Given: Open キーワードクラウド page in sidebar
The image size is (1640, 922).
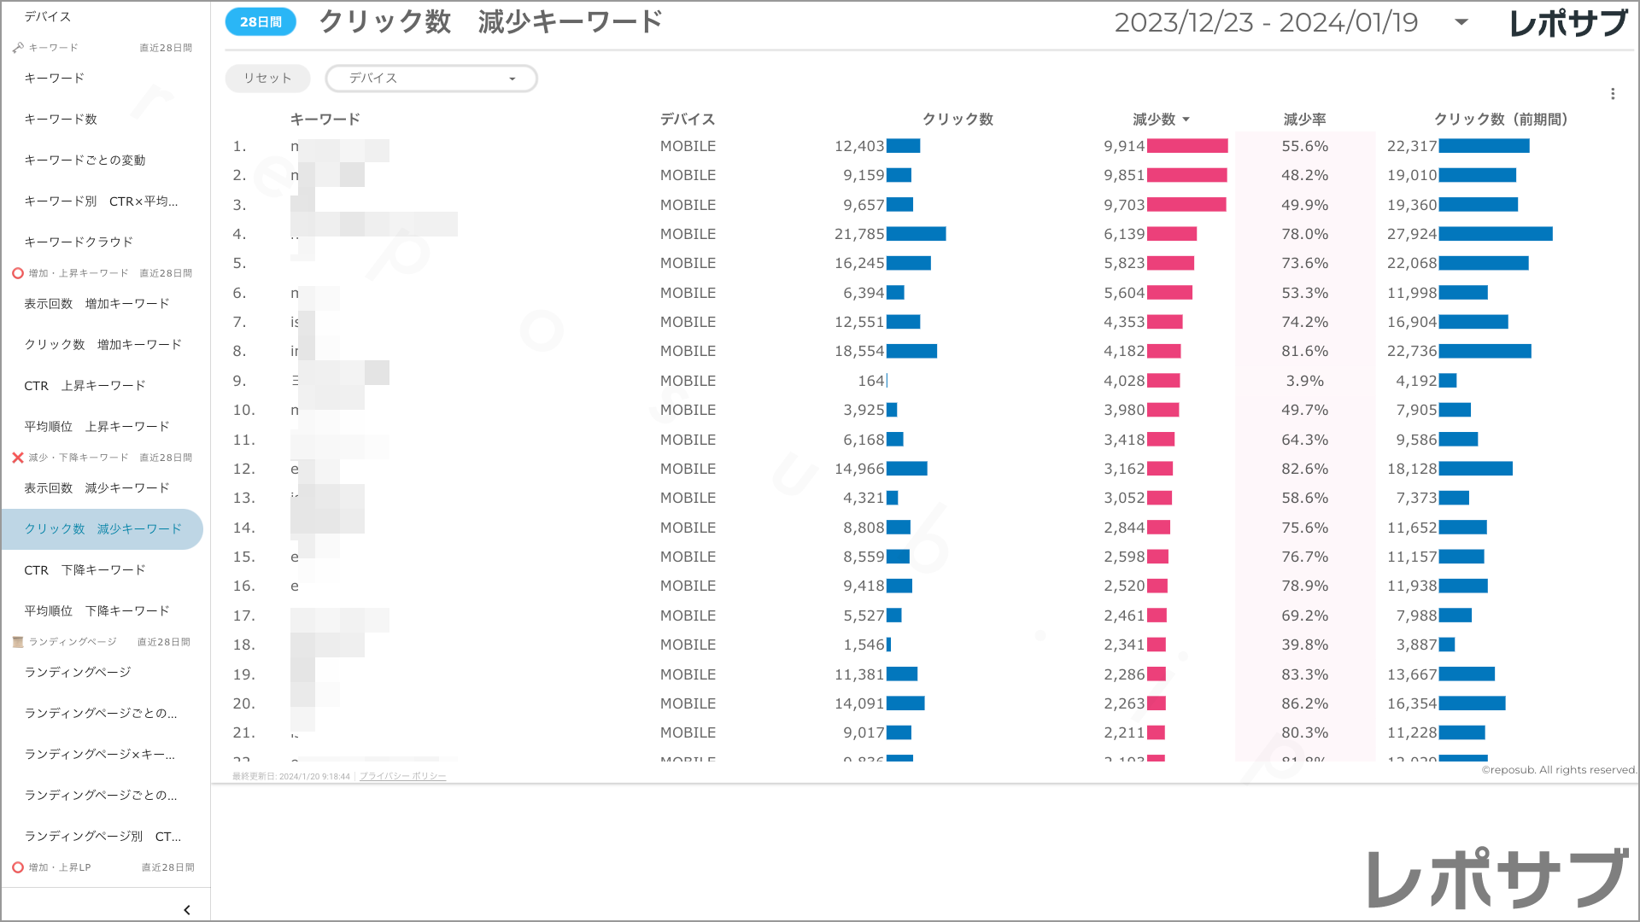Looking at the screenshot, I should (79, 242).
